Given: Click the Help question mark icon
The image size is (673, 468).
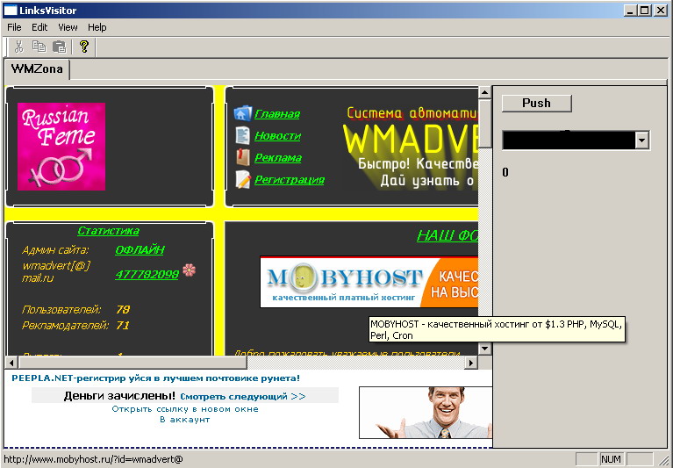Looking at the screenshot, I should [84, 47].
